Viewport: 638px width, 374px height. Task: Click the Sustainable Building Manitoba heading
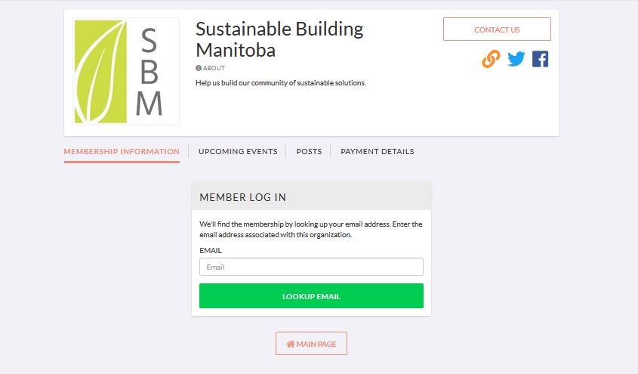click(279, 39)
